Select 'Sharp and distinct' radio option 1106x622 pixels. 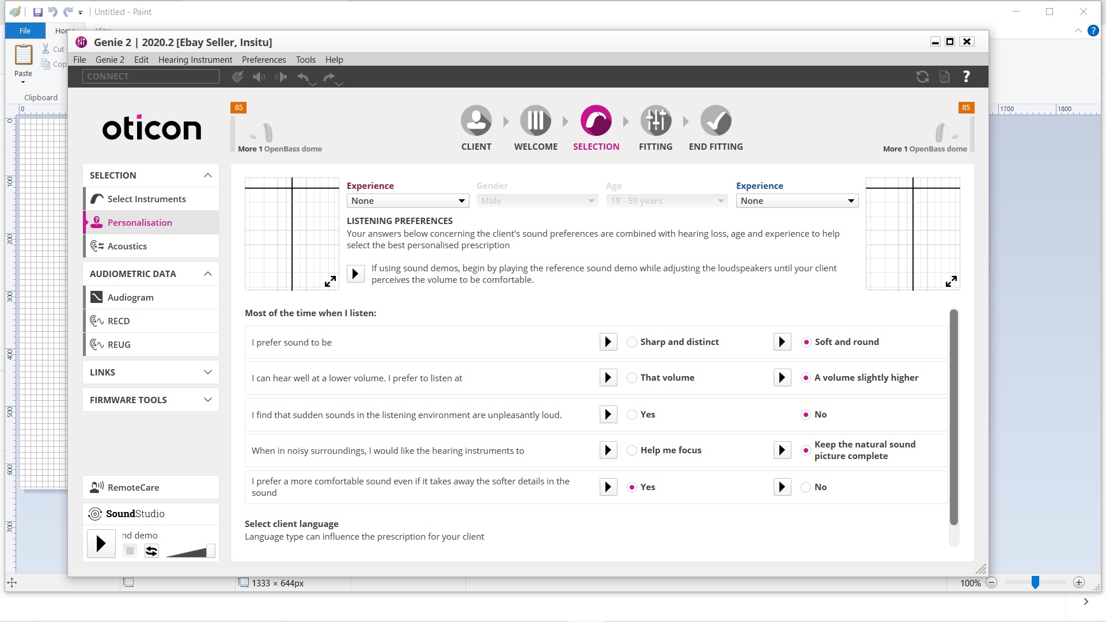632,342
